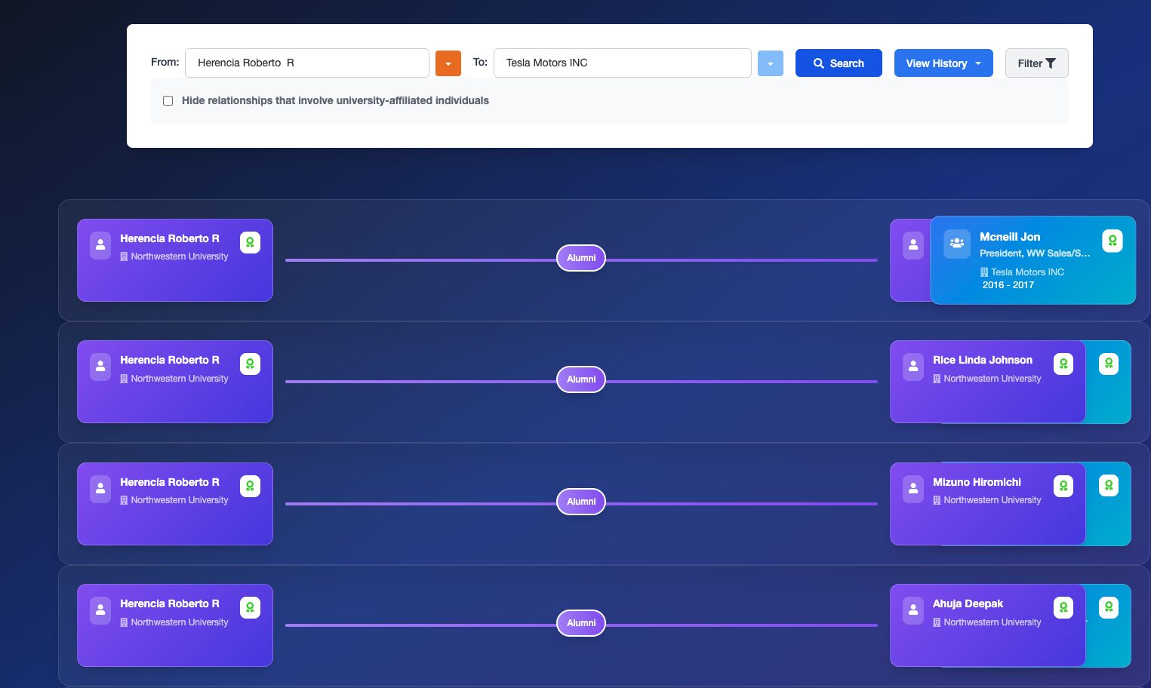Screen dimensions: 1151x688
Task: Click award badge on Rice Linda Johnson card
Action: pyautogui.click(x=1063, y=364)
